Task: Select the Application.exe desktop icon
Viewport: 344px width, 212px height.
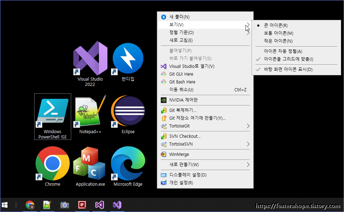Action: tap(90, 167)
